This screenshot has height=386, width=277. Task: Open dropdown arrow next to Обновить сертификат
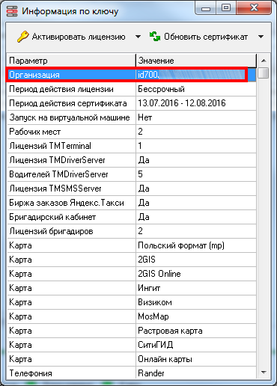coord(261,37)
